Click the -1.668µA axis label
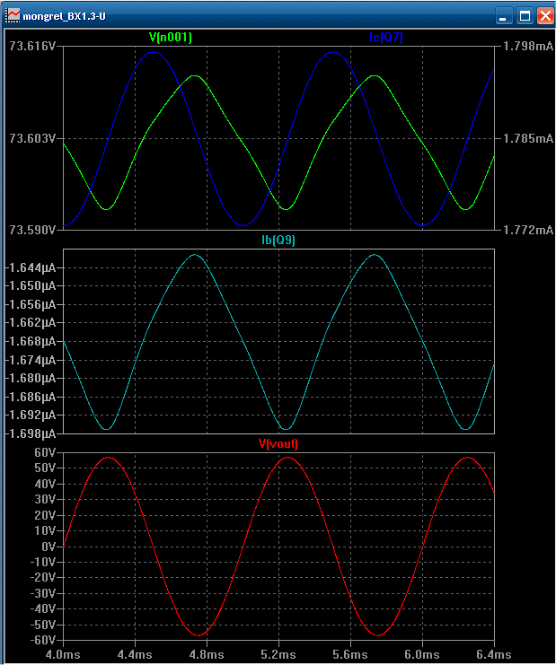 click(x=31, y=342)
